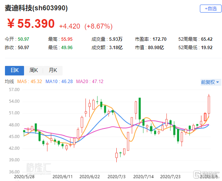Click the 45.00 y-axis label
Viewport: 222px width, 181px height.
[14, 136]
